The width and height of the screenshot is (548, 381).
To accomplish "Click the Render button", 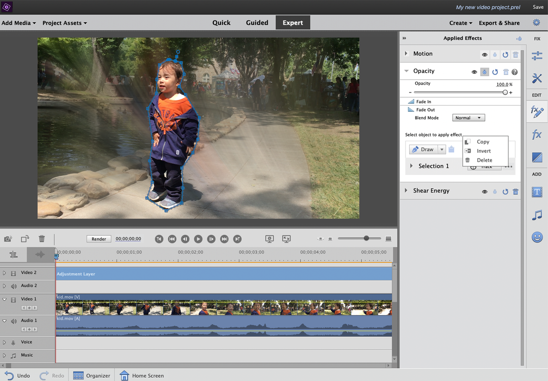I will pyautogui.click(x=98, y=238).
